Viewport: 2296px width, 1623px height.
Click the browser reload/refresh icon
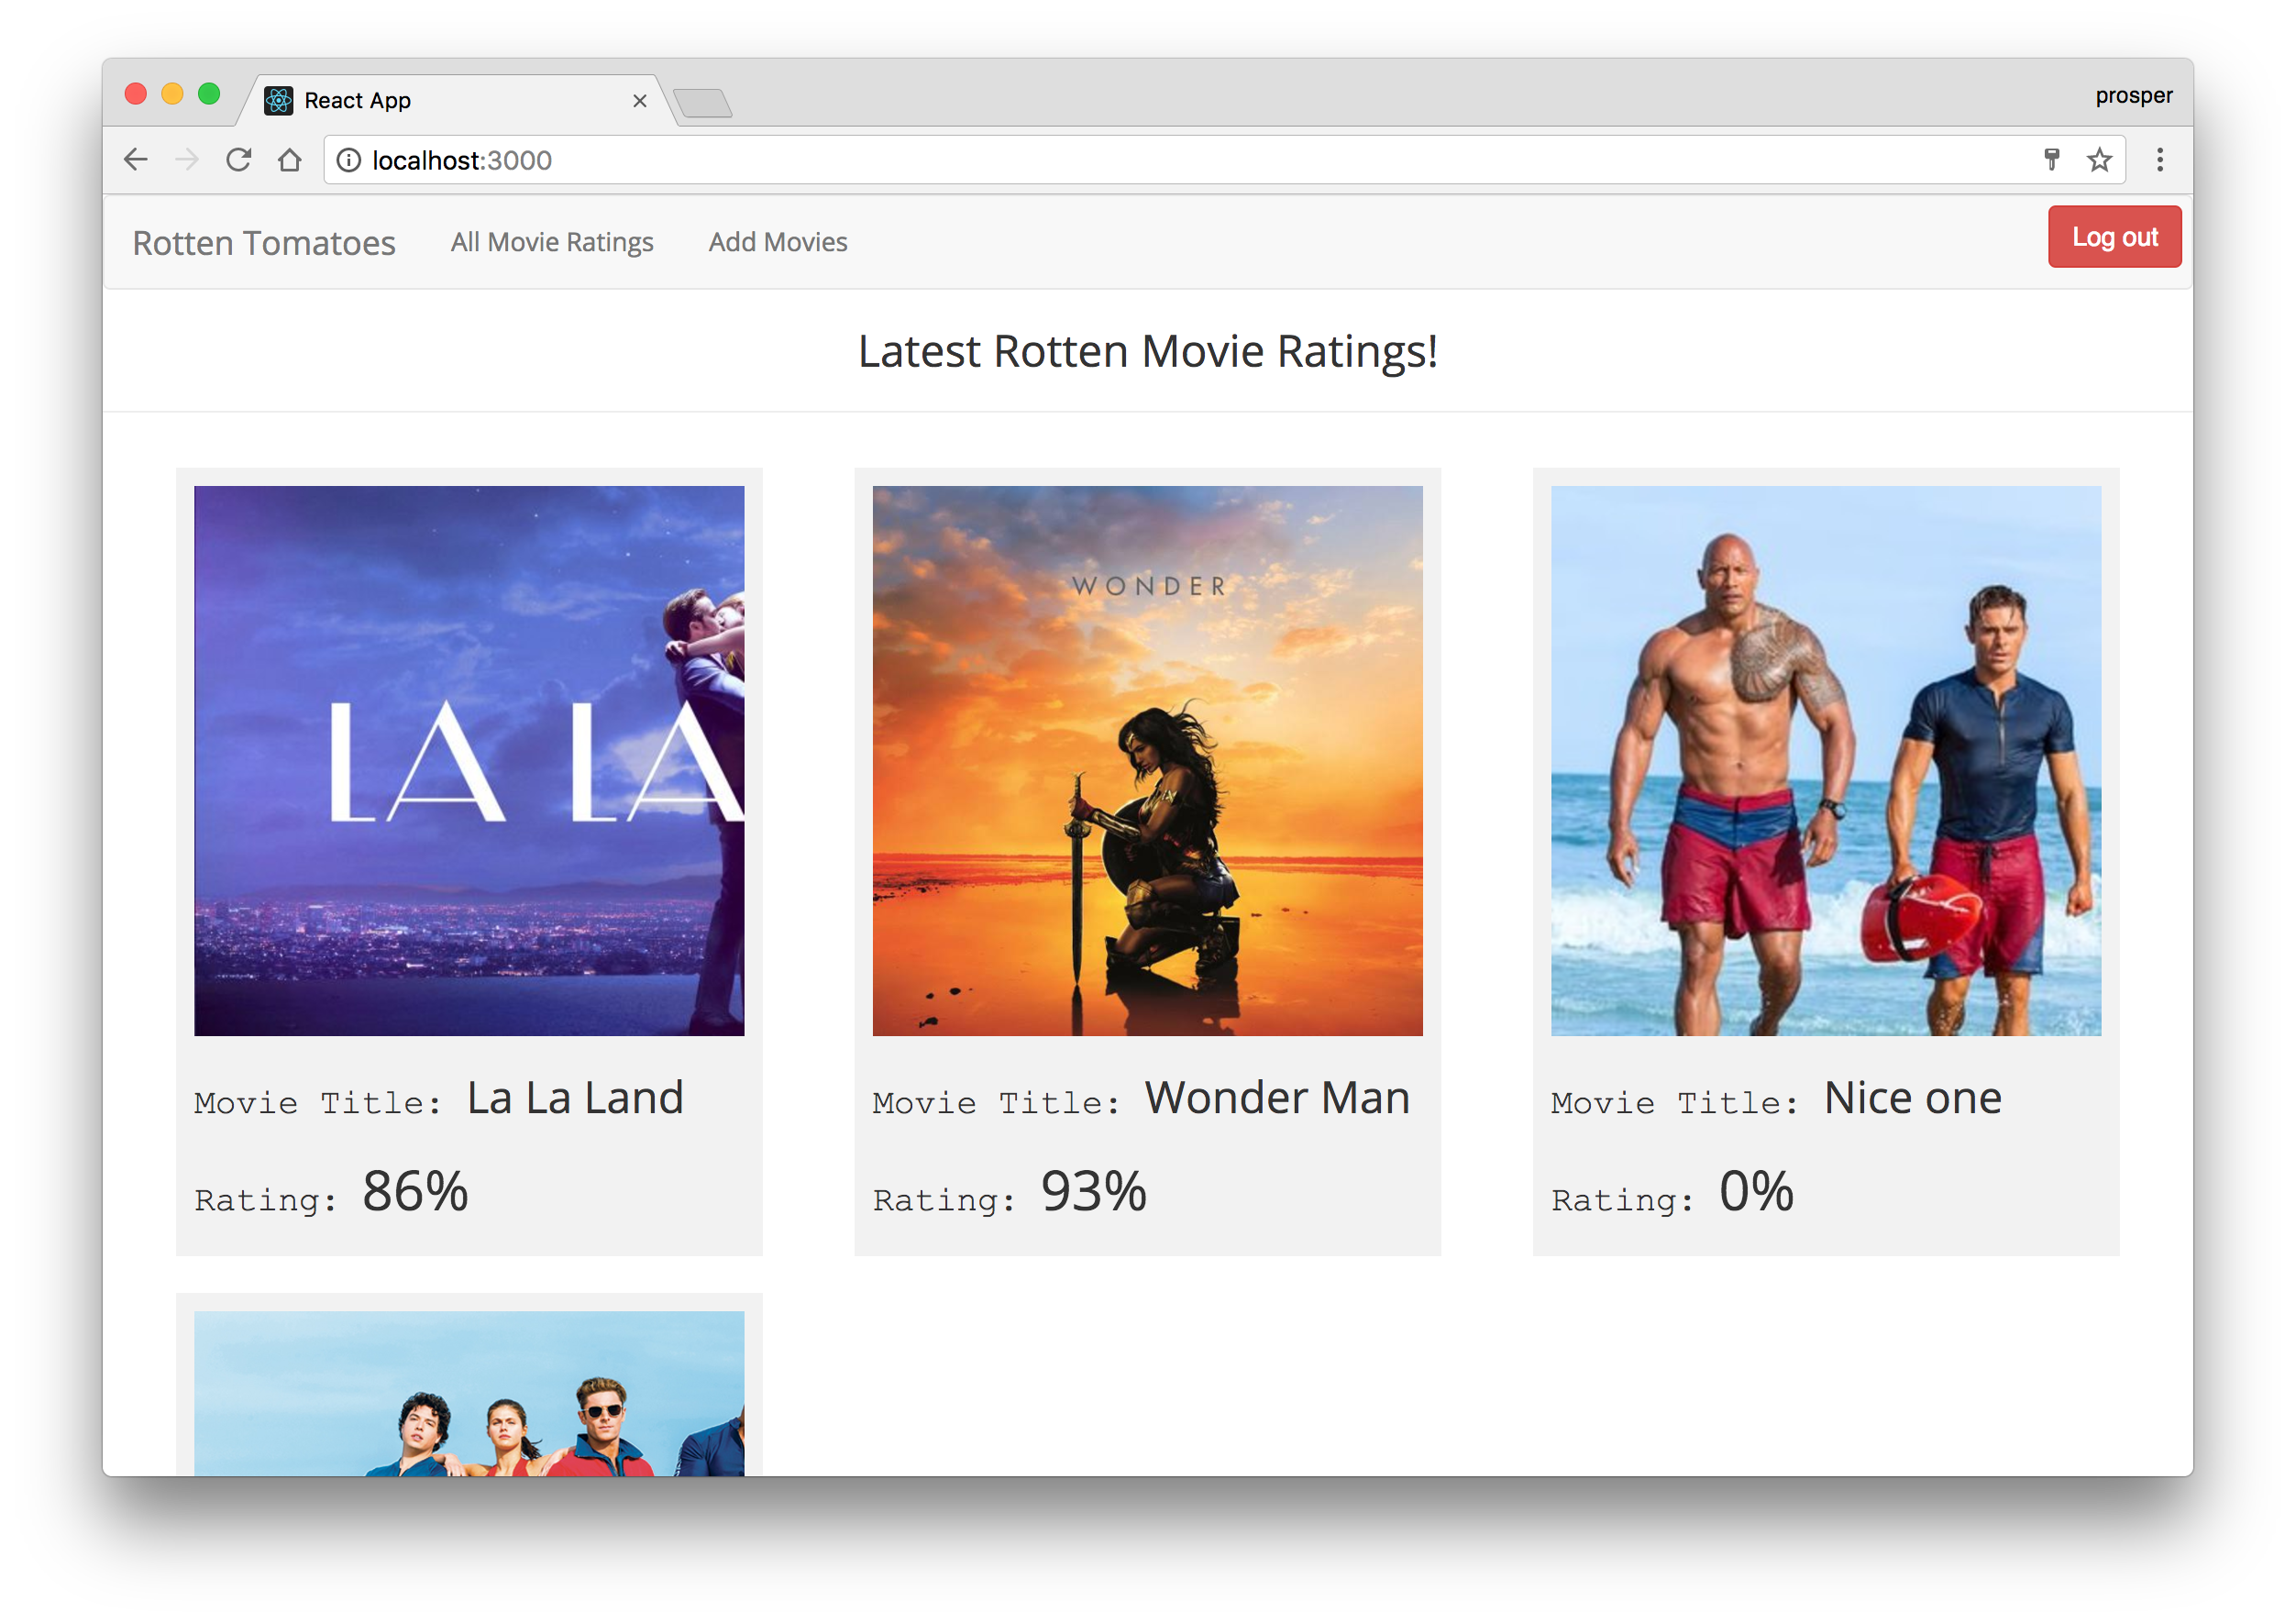tap(239, 160)
